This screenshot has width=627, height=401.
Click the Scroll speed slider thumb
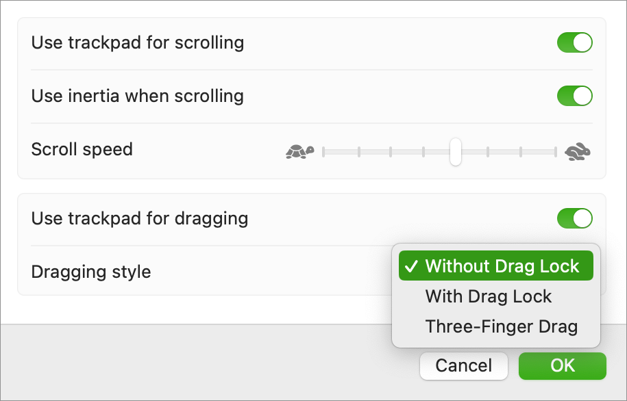click(456, 152)
